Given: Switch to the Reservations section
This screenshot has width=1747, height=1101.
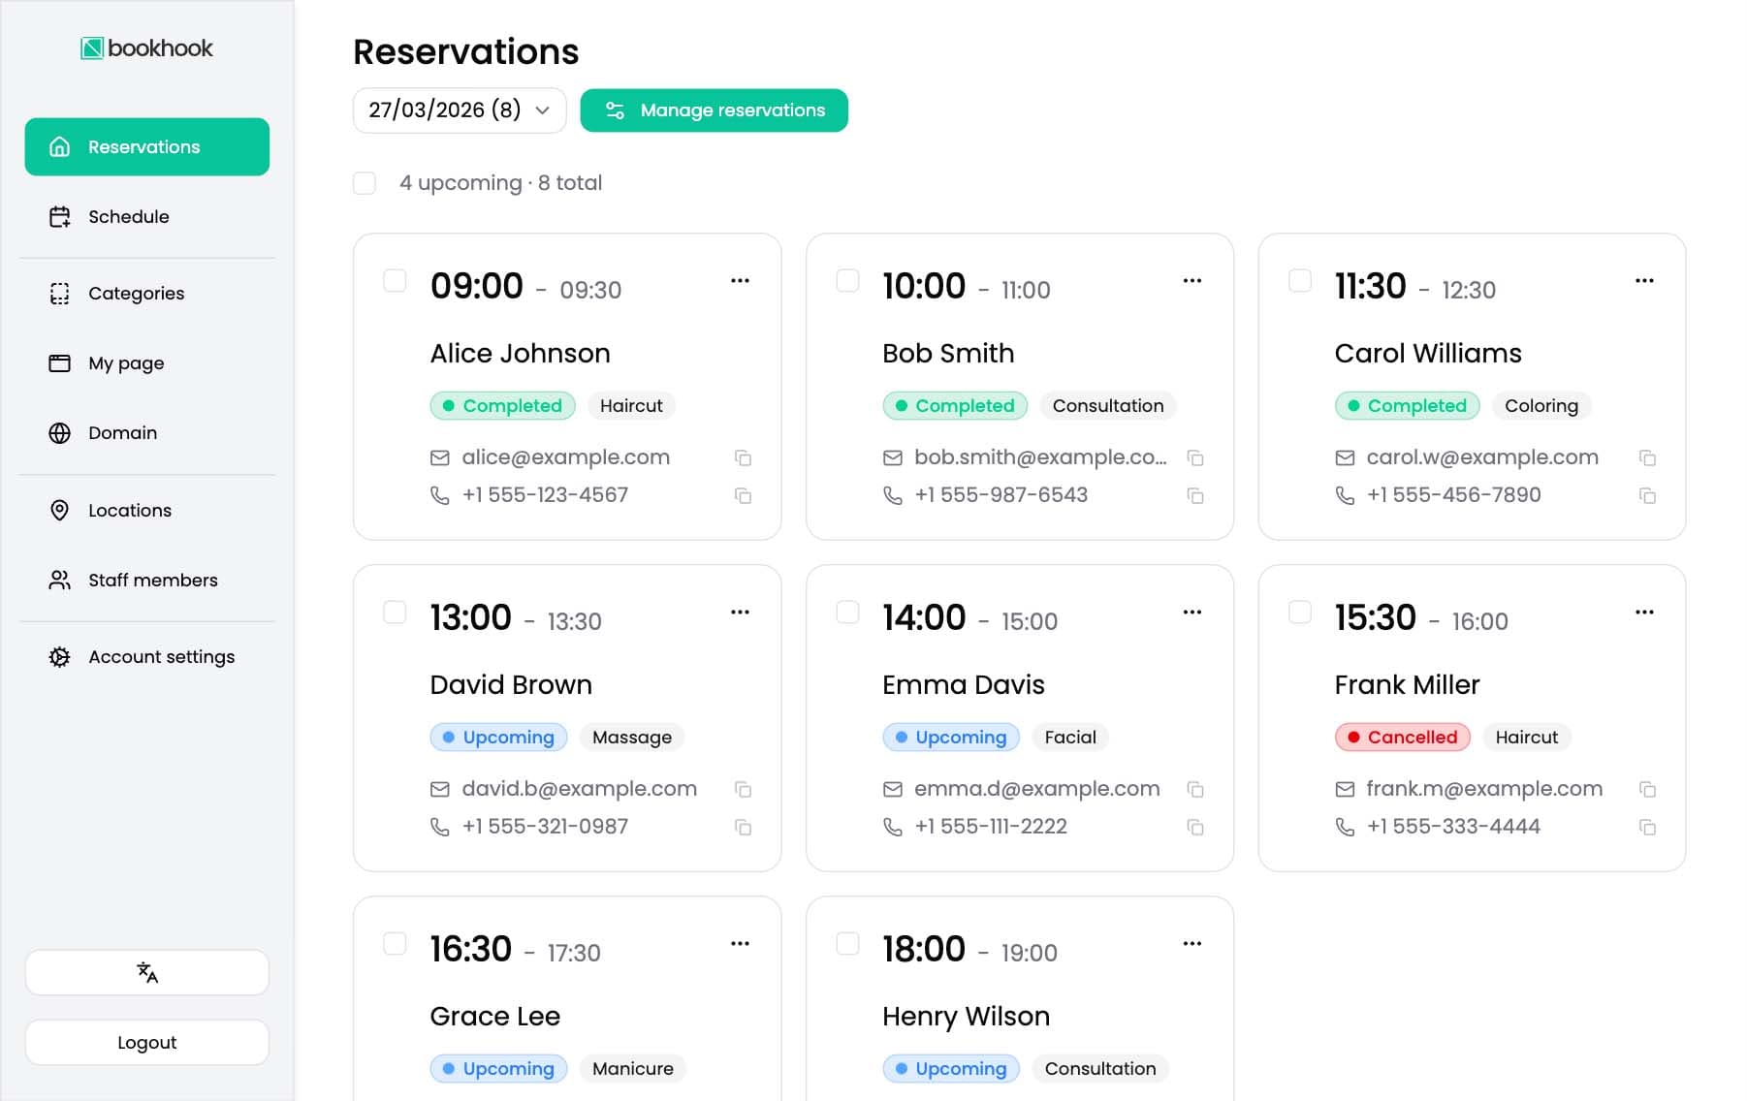Looking at the screenshot, I should (143, 146).
